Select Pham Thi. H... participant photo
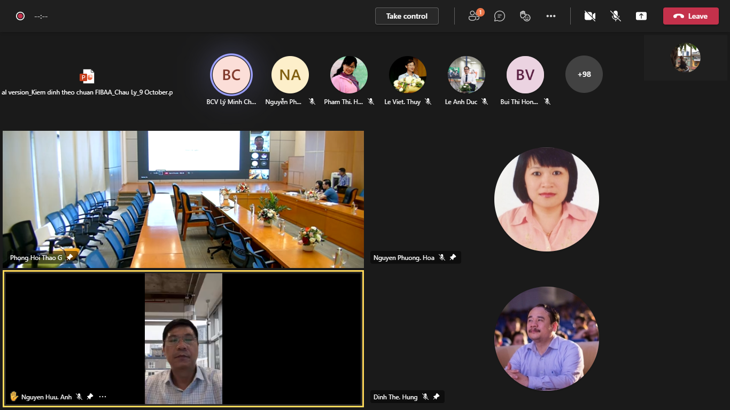 (349, 75)
